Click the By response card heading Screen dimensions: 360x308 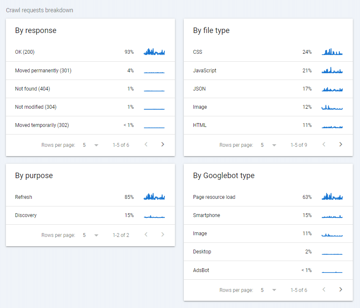[x=35, y=30]
